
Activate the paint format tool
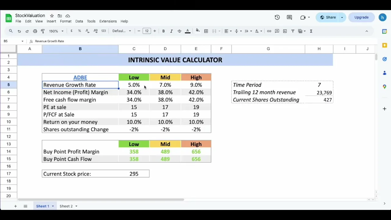[43, 31]
